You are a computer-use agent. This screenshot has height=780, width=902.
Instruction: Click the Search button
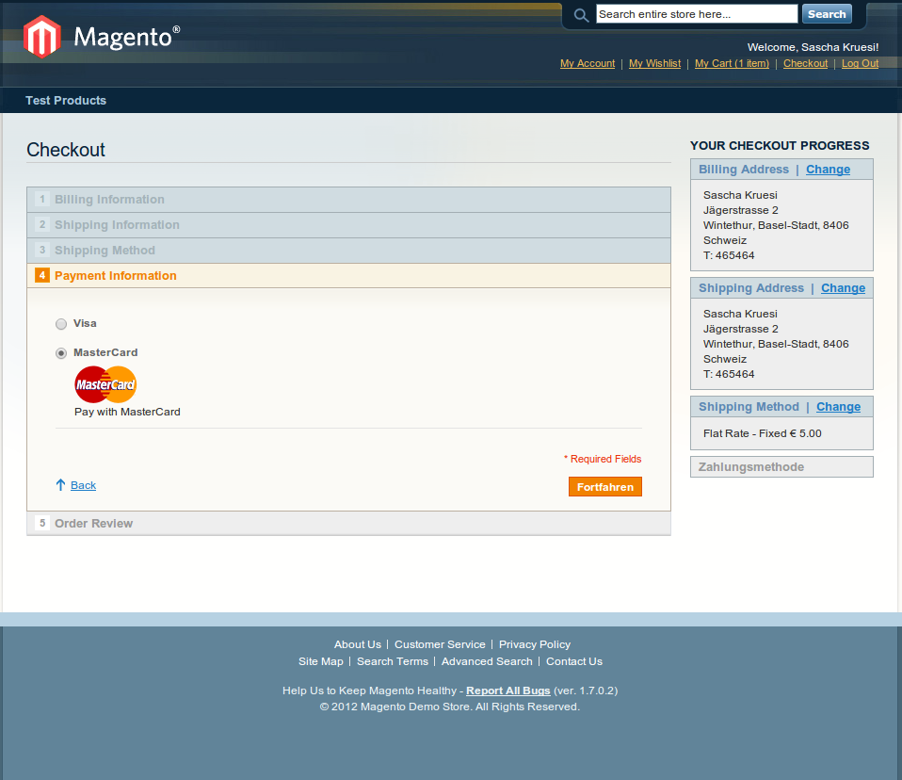826,14
